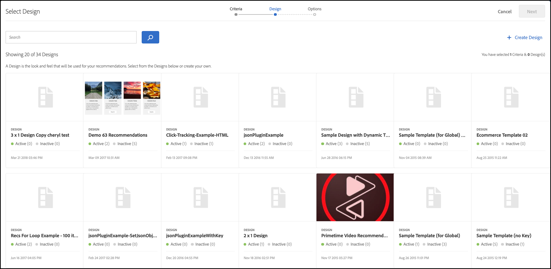Click the Showing 20 of 34 Designs text
The width and height of the screenshot is (551, 269).
tap(32, 55)
